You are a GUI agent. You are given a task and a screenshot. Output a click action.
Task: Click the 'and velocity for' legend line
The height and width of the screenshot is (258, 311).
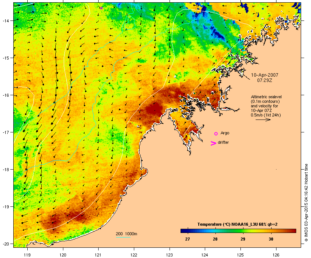tap(264, 106)
